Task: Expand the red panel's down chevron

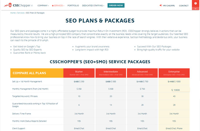Action: (195, 9)
